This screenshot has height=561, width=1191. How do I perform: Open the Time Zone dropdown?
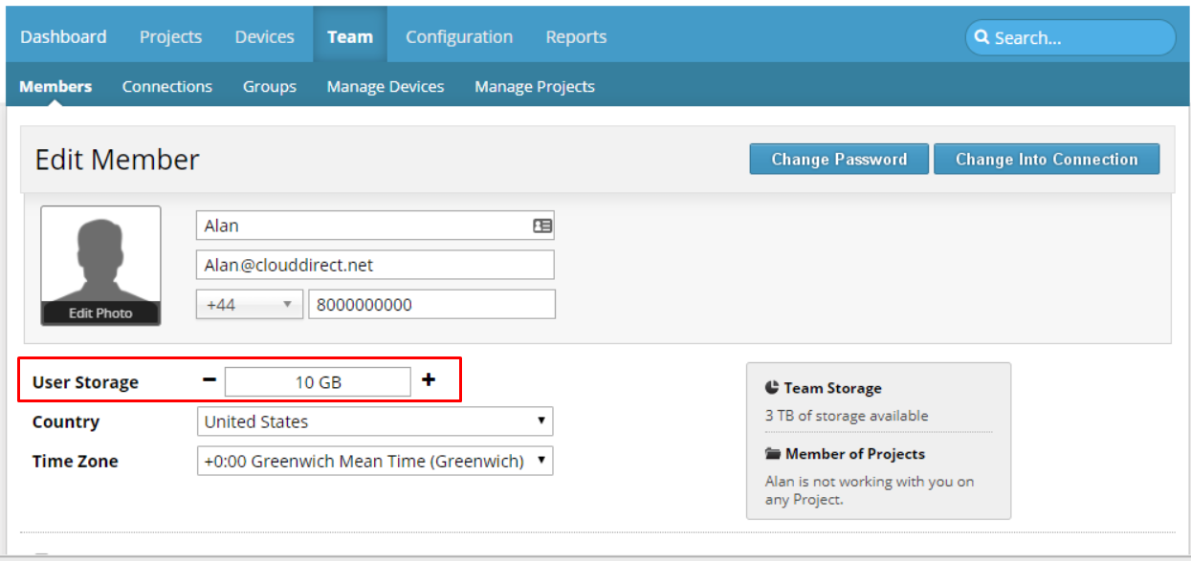click(x=375, y=461)
